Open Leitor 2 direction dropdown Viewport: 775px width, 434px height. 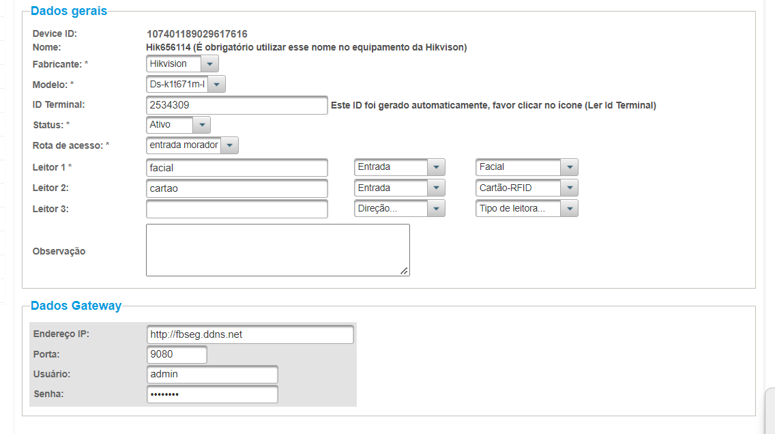(399, 188)
